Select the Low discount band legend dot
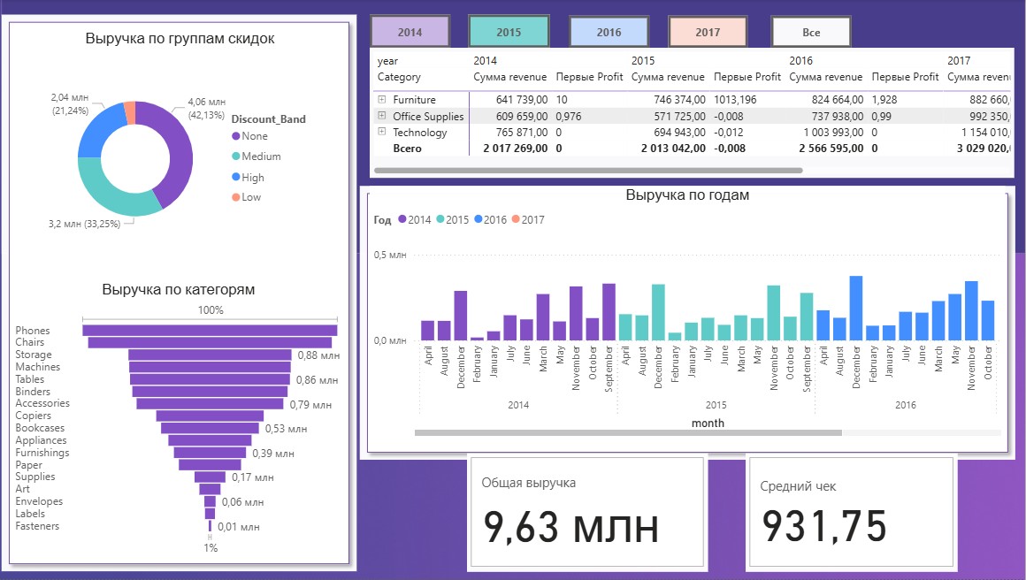This screenshot has width=1026, height=580. pos(235,197)
